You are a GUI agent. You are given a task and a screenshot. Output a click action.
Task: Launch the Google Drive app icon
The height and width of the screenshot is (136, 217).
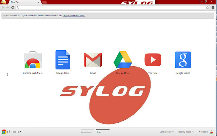[x=123, y=60]
